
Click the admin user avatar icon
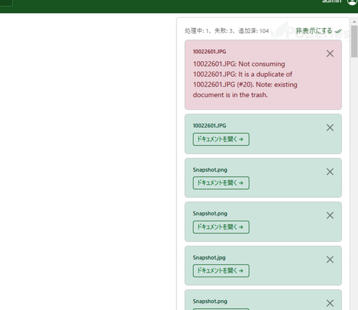tap(352, 2)
